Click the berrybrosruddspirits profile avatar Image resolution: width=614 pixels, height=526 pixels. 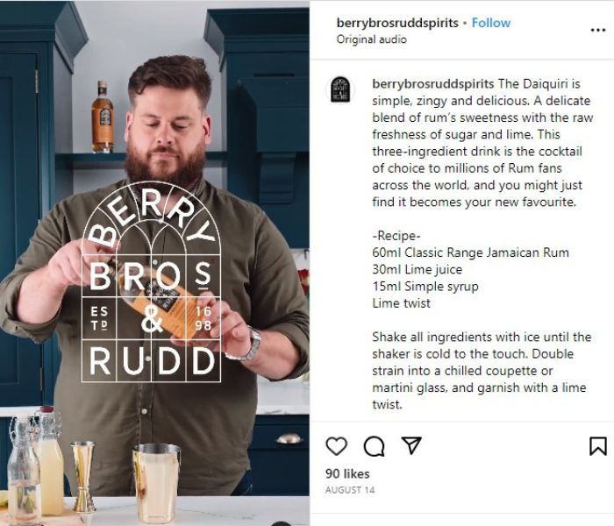point(340,89)
